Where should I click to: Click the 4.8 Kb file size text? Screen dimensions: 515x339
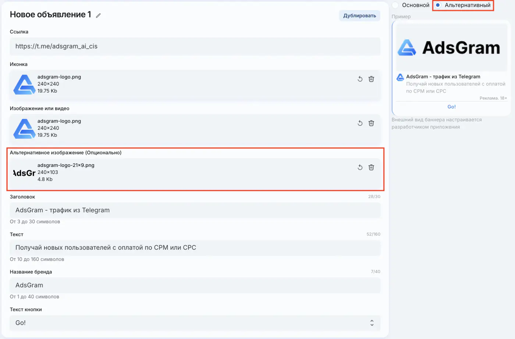(x=45, y=179)
